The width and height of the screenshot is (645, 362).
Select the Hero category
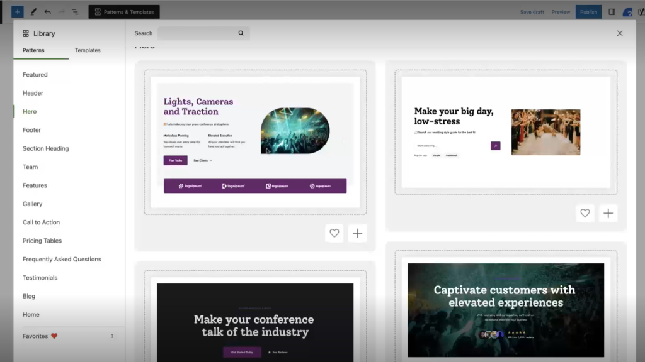pos(30,112)
